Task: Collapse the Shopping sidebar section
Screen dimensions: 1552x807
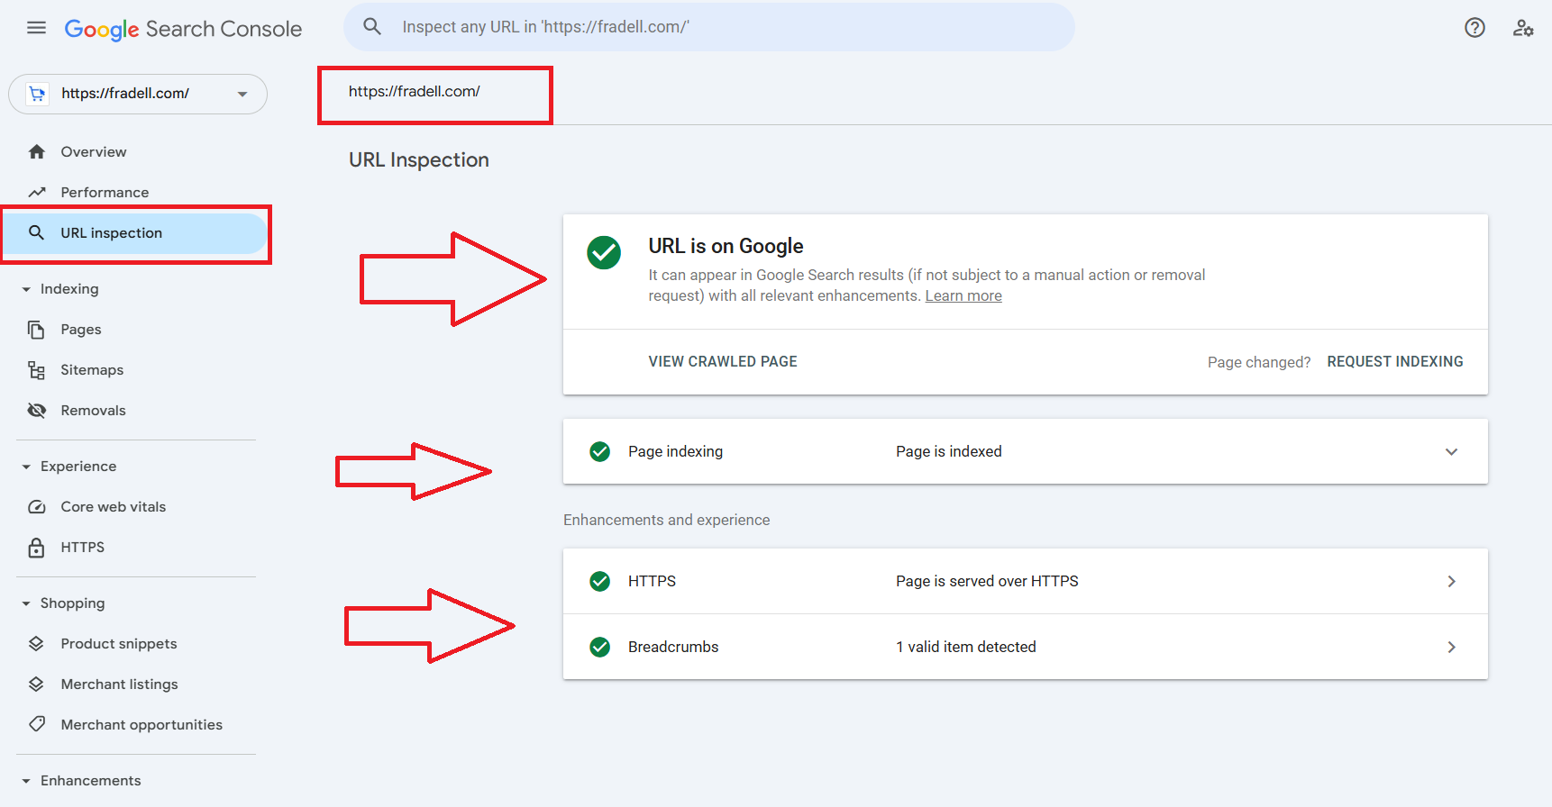Action: (26, 603)
